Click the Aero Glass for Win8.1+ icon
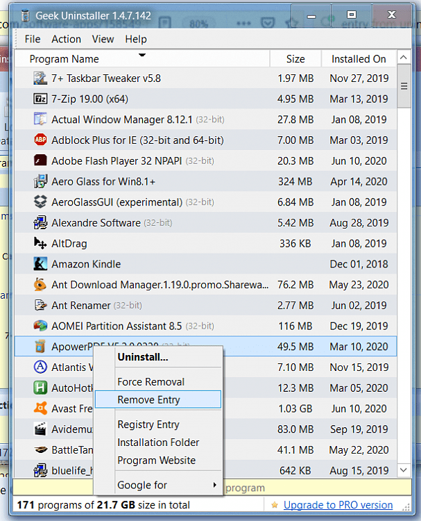The image size is (421, 521). (40, 181)
